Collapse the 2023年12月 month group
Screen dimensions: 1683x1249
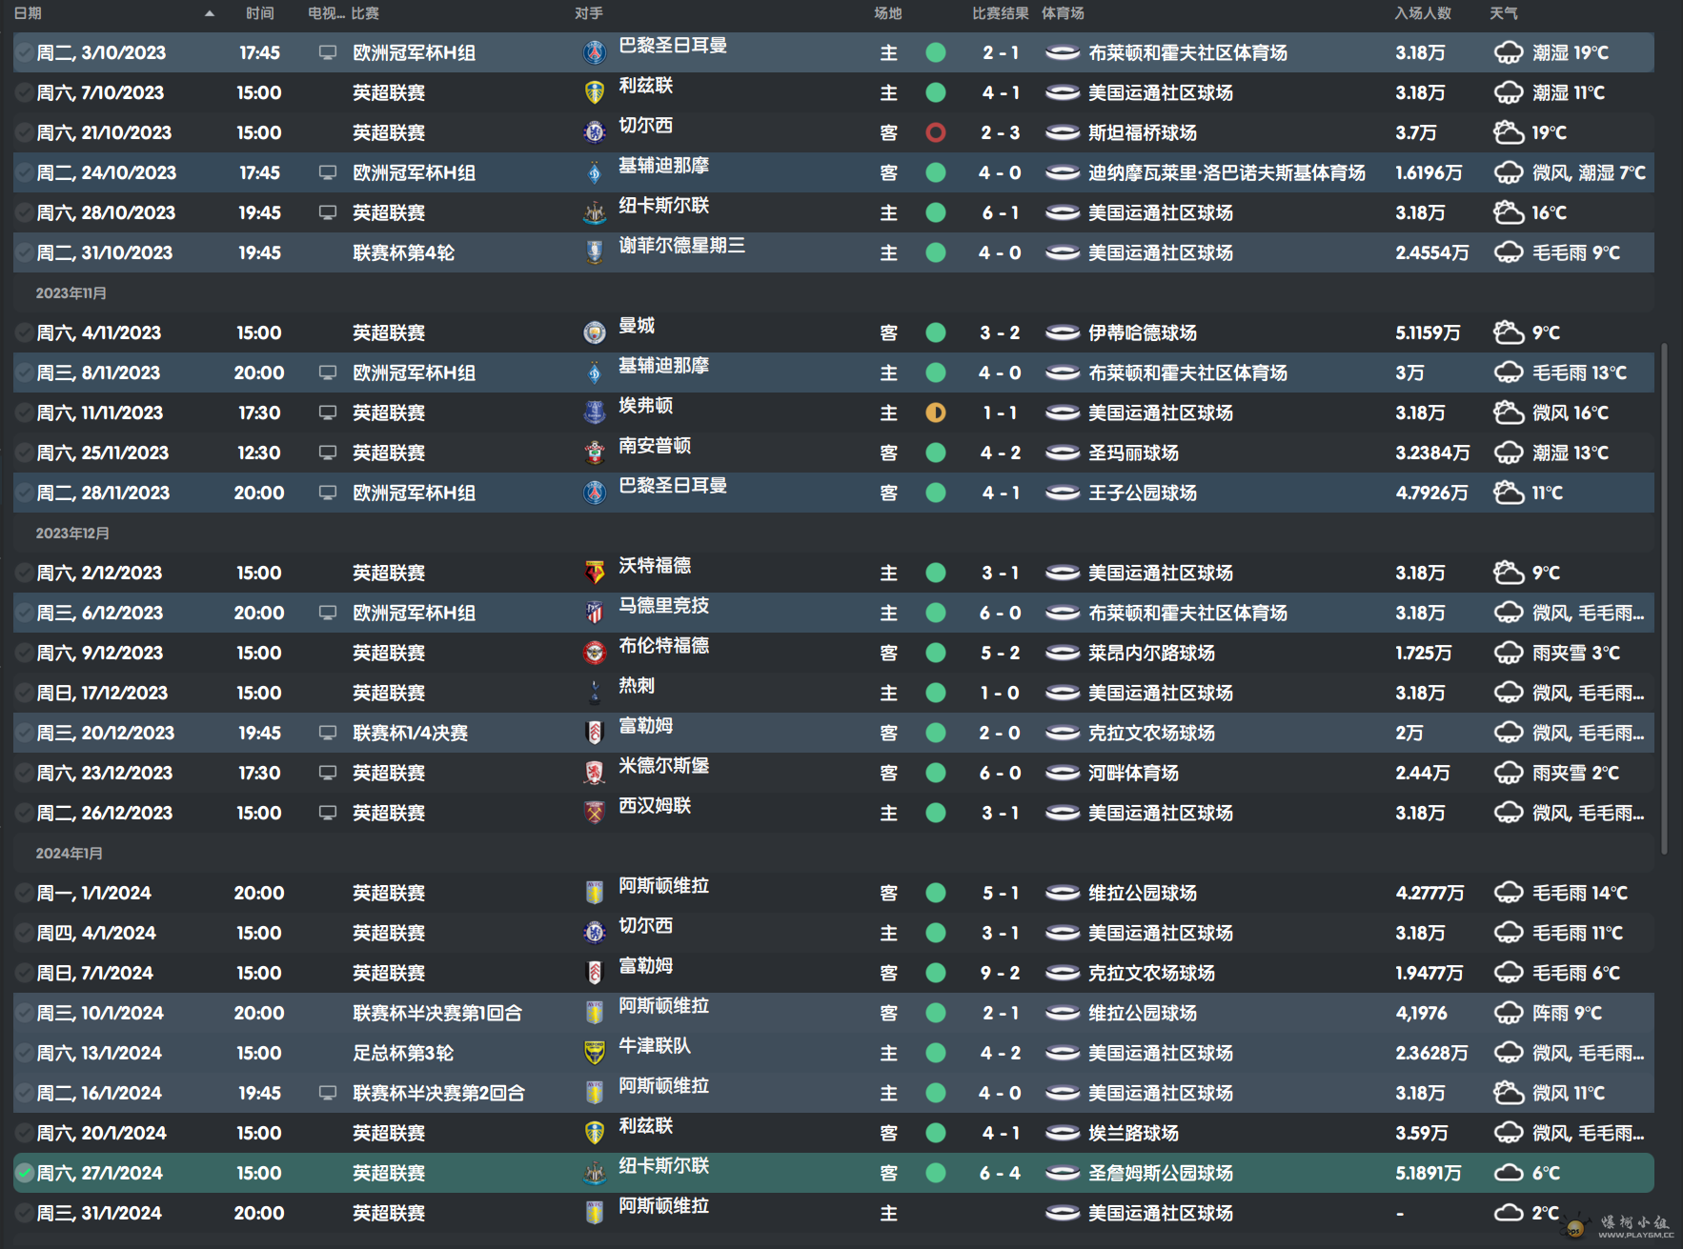click(72, 534)
